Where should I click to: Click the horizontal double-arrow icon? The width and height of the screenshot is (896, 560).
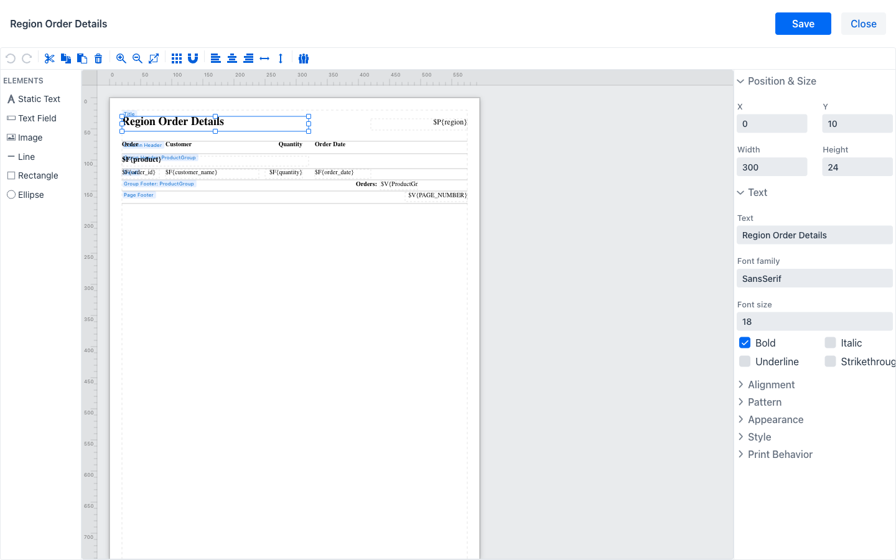click(264, 58)
